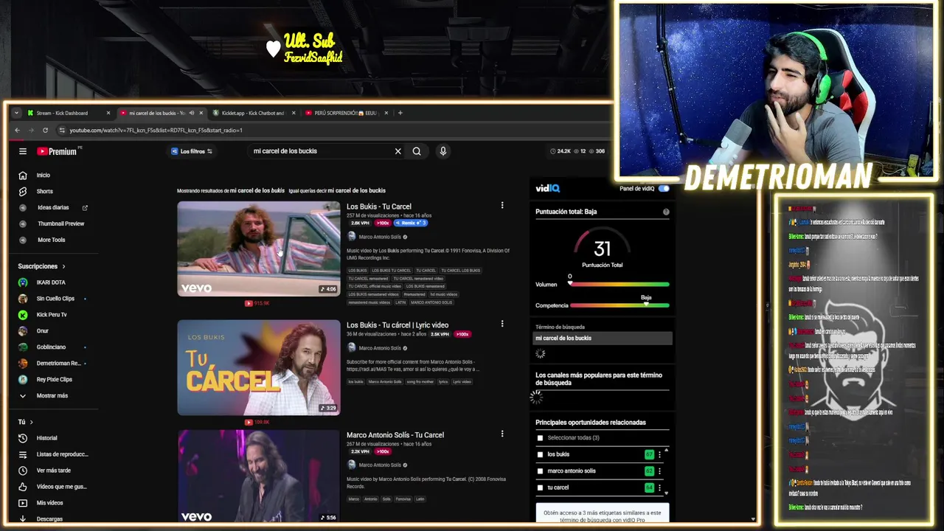Reload the YouTube page

click(45, 131)
